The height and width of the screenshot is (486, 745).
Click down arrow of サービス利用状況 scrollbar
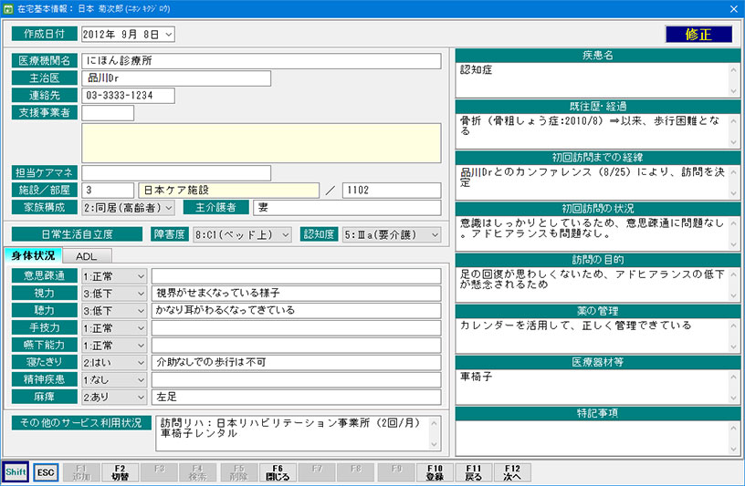[434, 445]
